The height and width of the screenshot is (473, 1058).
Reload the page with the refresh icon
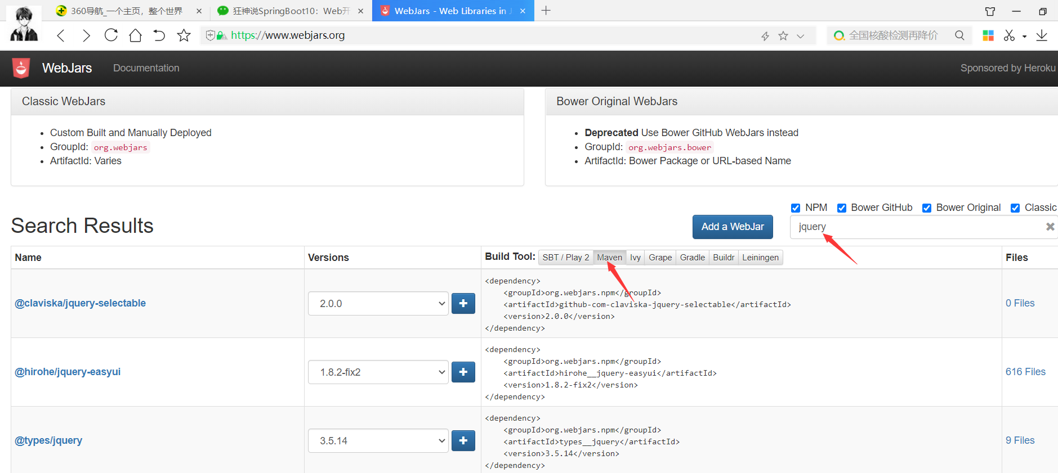coord(111,35)
